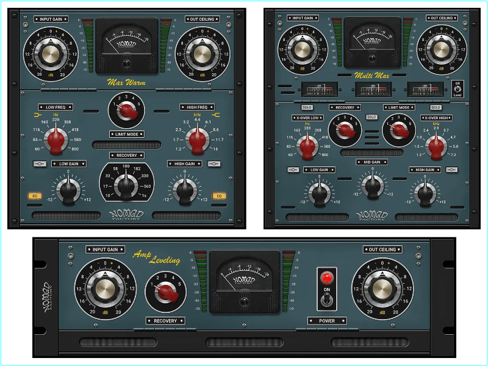Click the right band gain reduction meter on Multi Max

tap(425, 90)
